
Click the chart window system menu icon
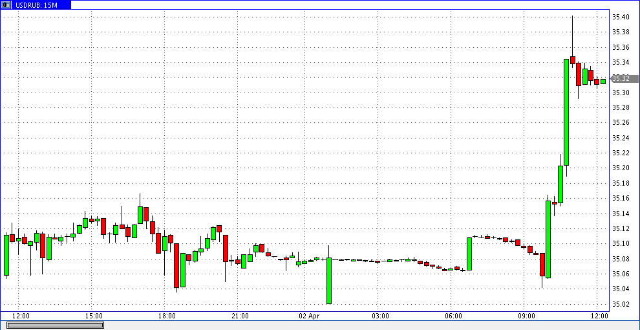pyautogui.click(x=6, y=5)
